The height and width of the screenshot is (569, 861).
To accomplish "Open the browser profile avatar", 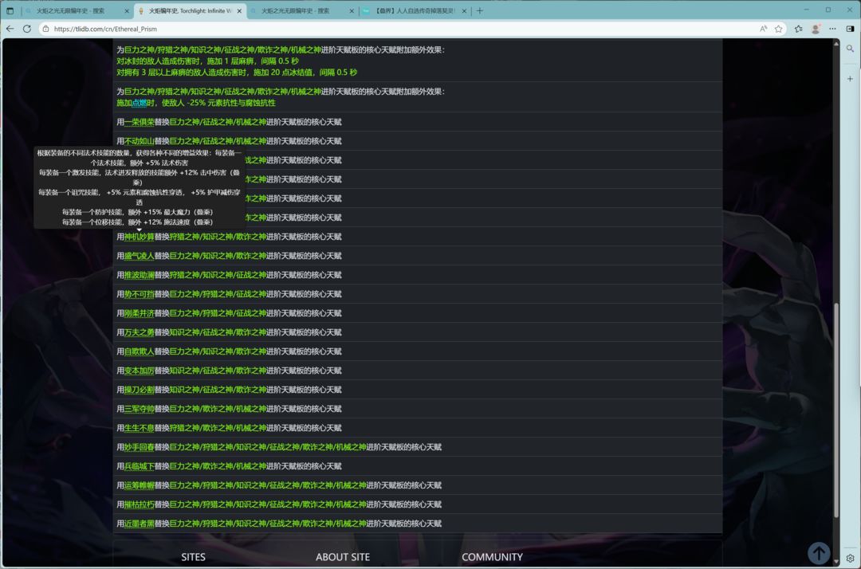I will pyautogui.click(x=816, y=29).
